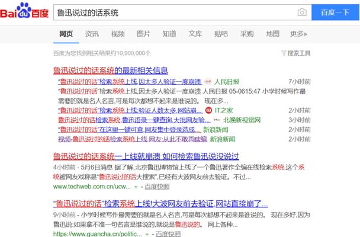This screenshot has width=360, height=237.
Task: Switch to the 视频 tab
Action: [118, 34]
